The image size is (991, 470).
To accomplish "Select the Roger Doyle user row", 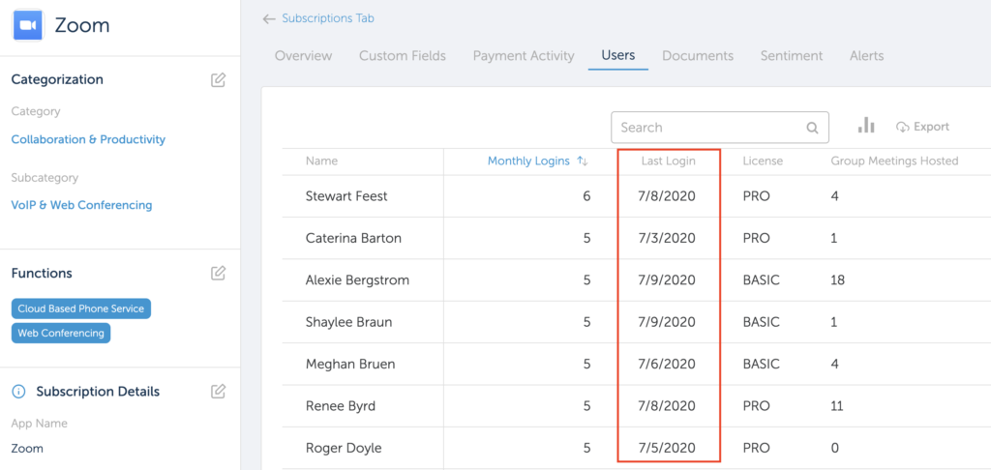I will click(x=637, y=448).
